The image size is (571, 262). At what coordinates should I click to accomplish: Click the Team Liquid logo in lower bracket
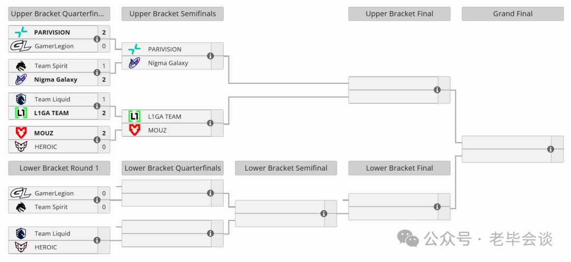tap(21, 233)
